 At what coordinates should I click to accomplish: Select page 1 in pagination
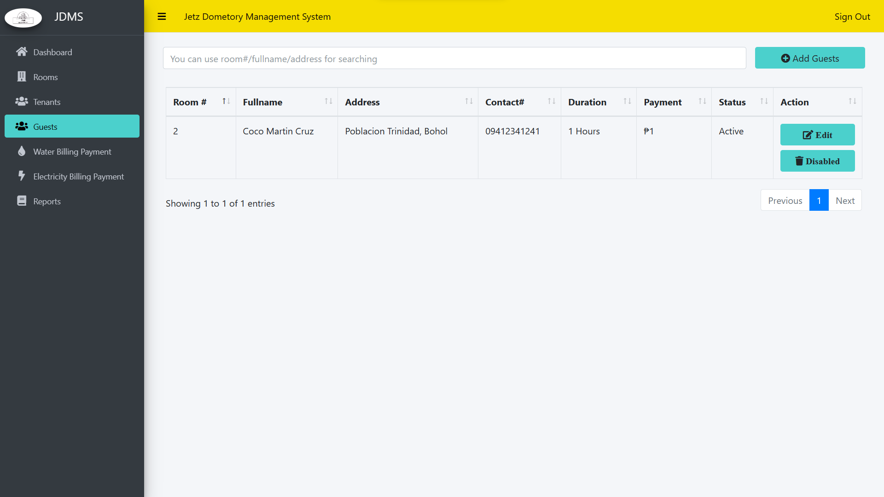[819, 200]
